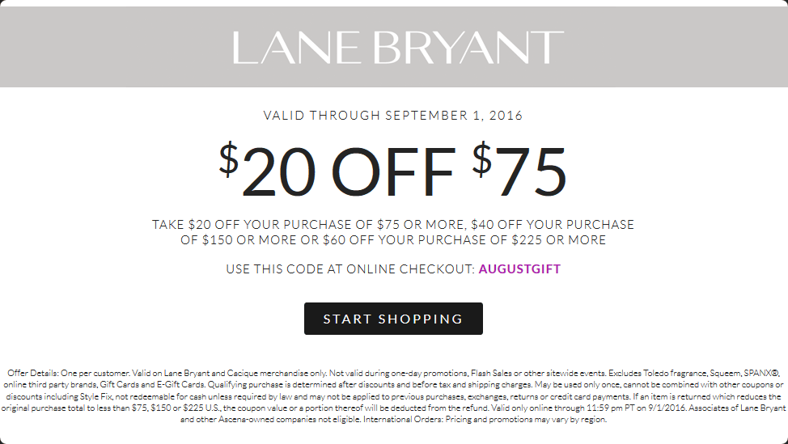Click the Start Shopping button

[393, 319]
